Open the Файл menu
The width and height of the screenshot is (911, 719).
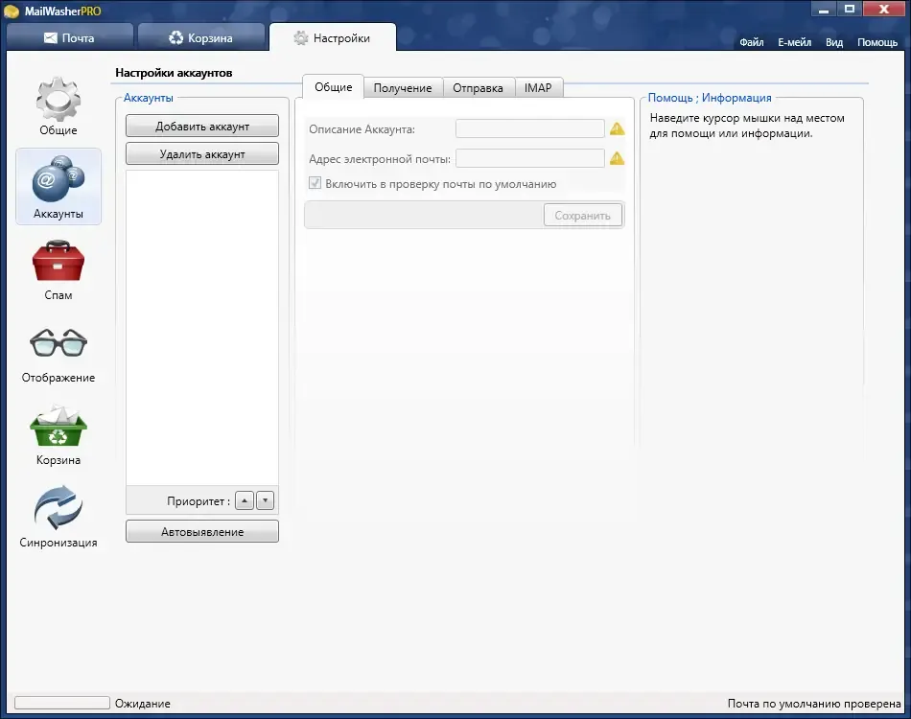(x=751, y=42)
